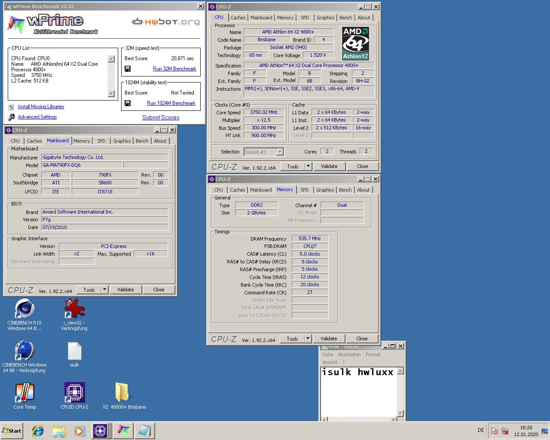Click the Run 32M Benchmark link

click(x=174, y=69)
